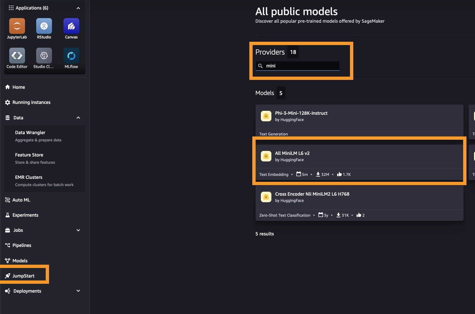Click the Models graph icon
The height and width of the screenshot is (314, 475).
(x=8, y=261)
